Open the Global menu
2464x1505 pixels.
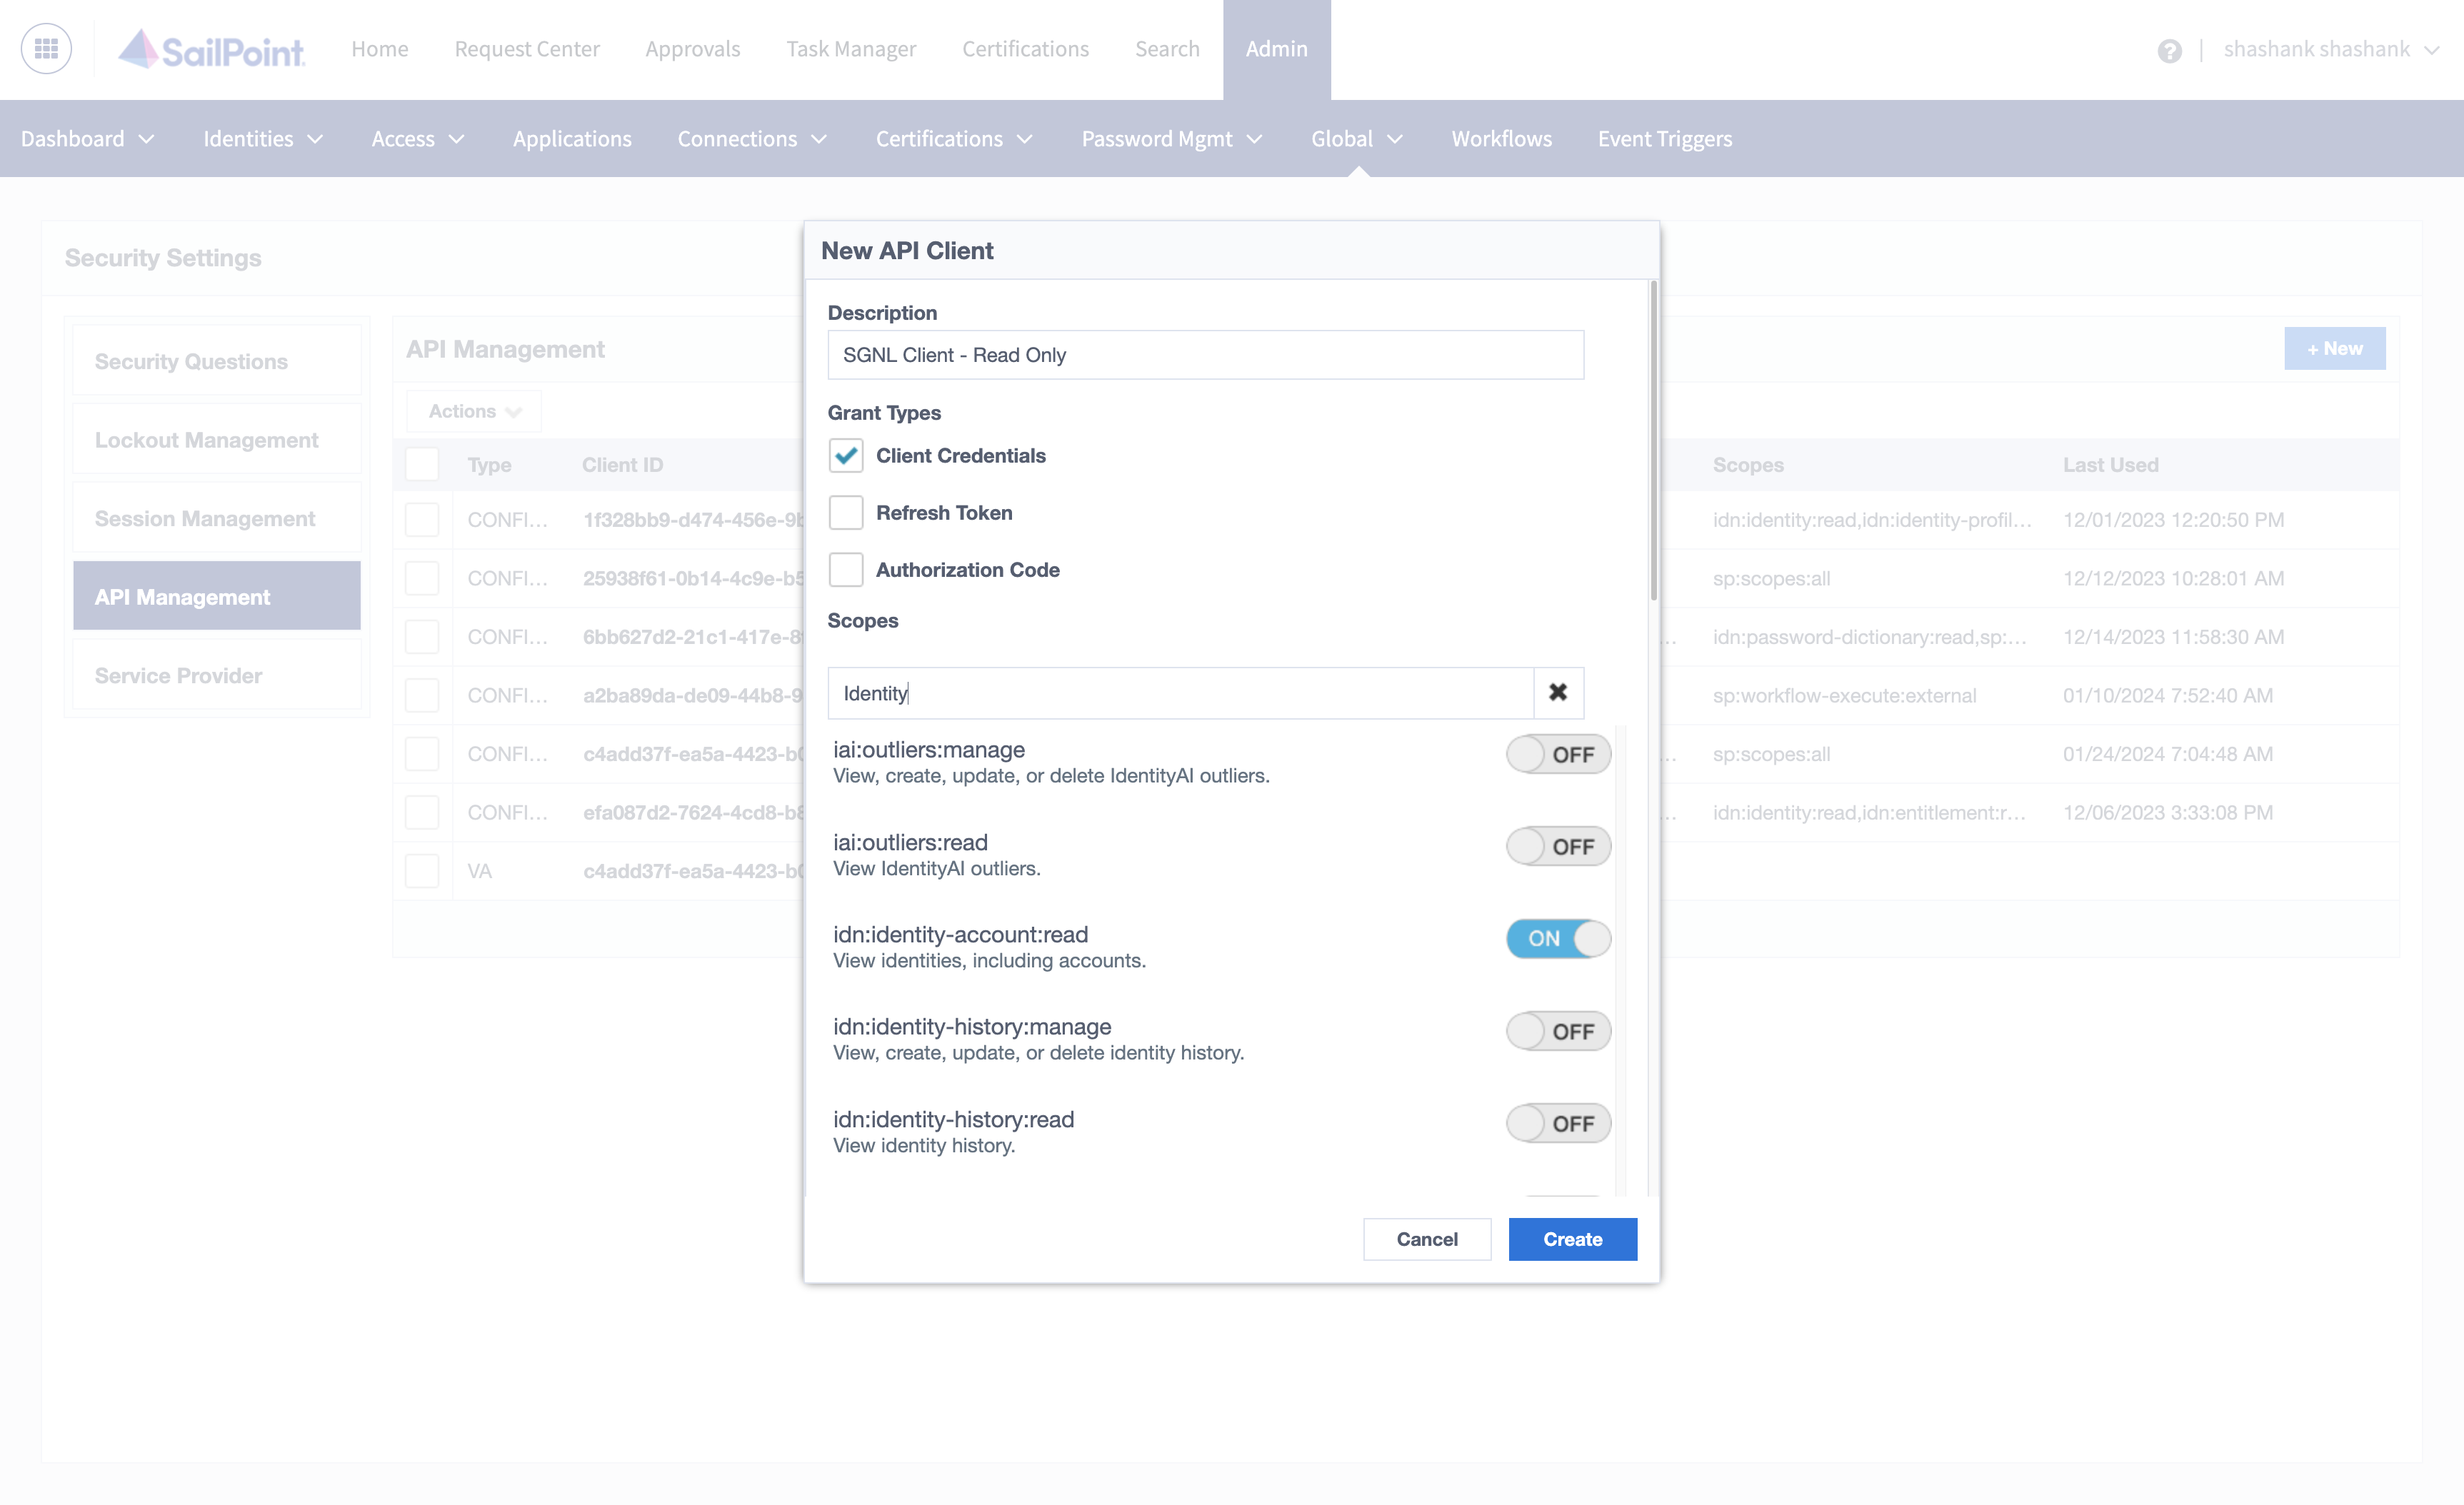click(x=1356, y=137)
